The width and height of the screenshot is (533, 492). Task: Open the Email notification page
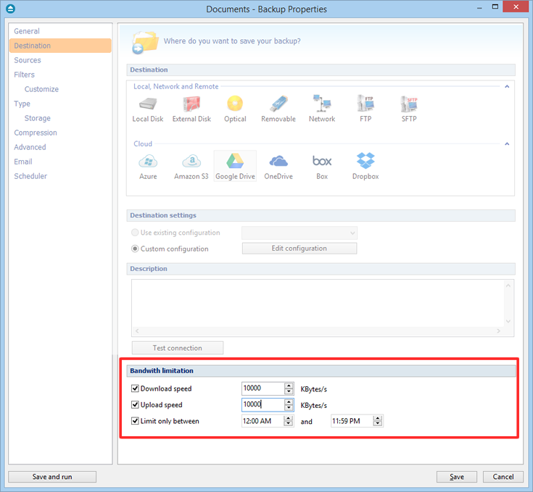(60, 162)
